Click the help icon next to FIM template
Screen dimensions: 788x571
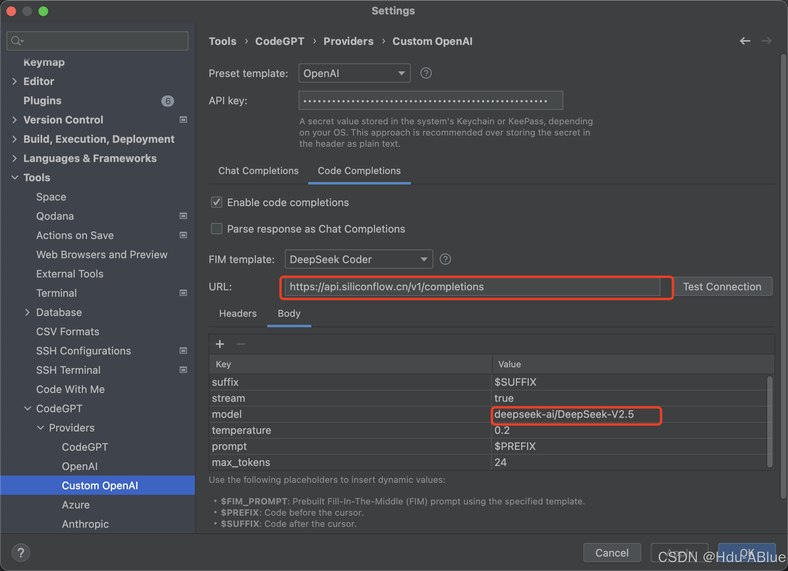445,259
